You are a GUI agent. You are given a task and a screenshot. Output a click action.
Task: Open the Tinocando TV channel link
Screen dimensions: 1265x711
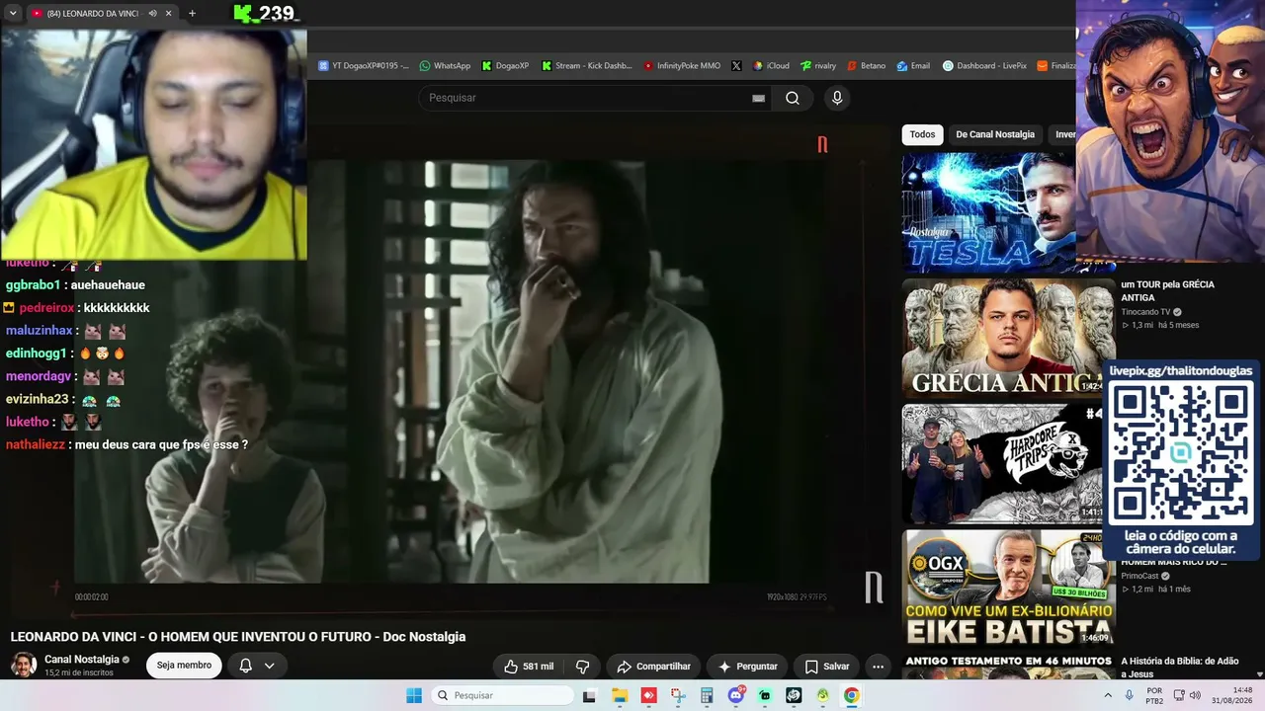(x=1145, y=312)
